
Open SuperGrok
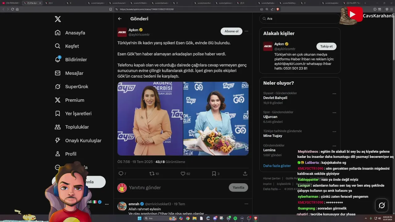(x=71, y=87)
